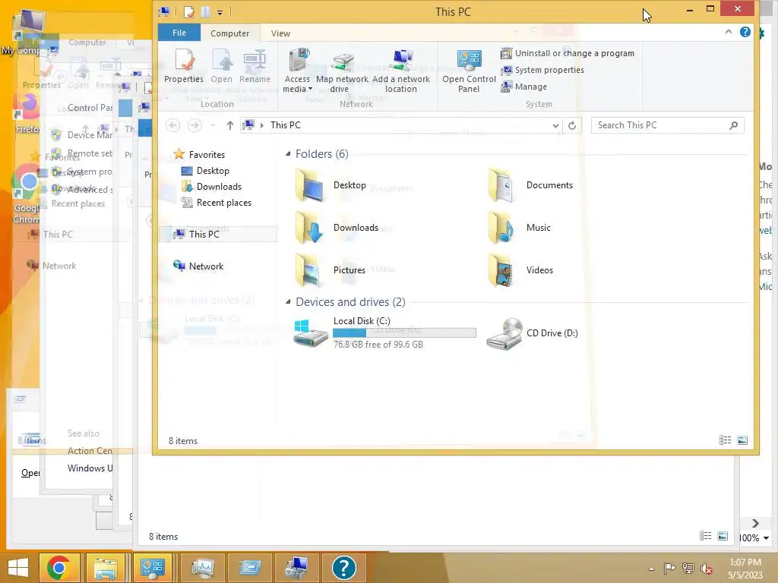778x583 pixels.
Task: Click System properties in ribbon
Action: point(542,70)
